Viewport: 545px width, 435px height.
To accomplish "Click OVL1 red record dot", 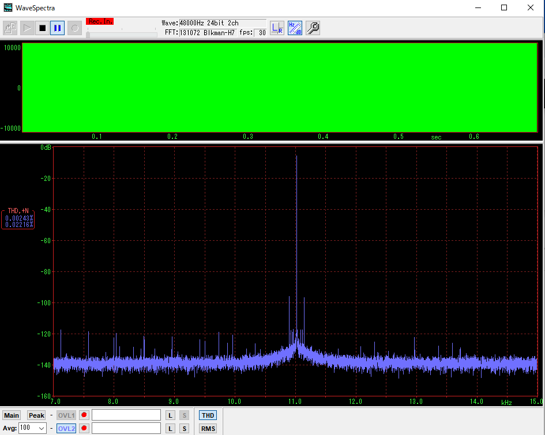I will pos(84,415).
